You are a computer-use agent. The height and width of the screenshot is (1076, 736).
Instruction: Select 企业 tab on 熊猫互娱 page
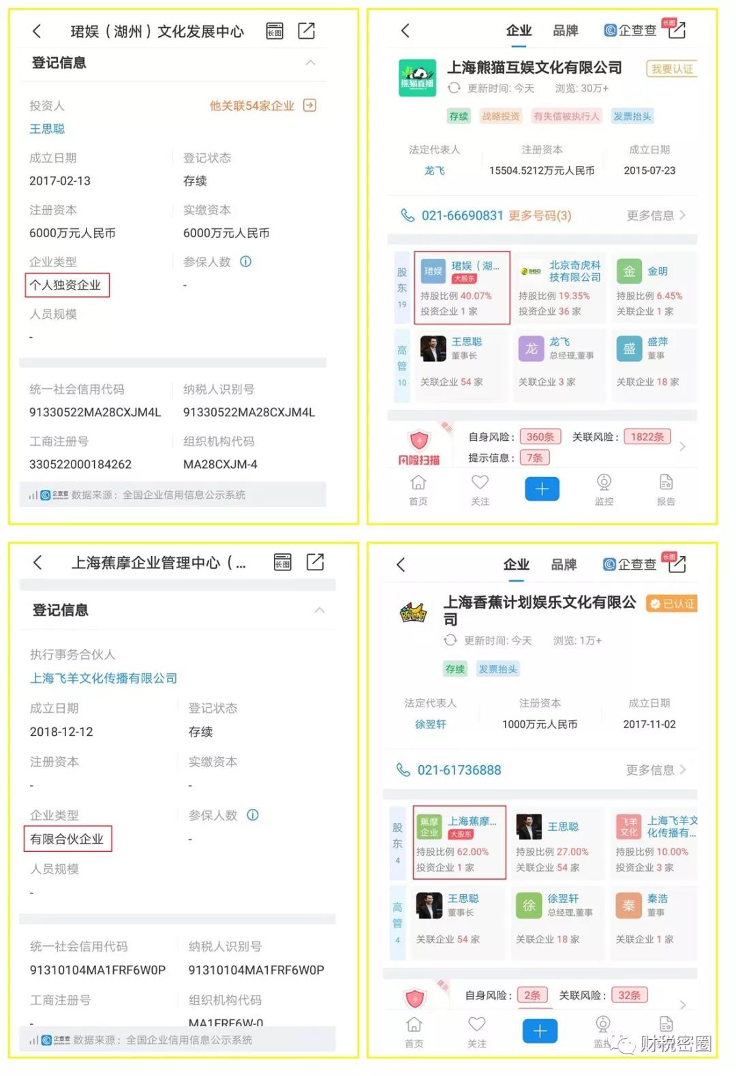click(x=519, y=31)
